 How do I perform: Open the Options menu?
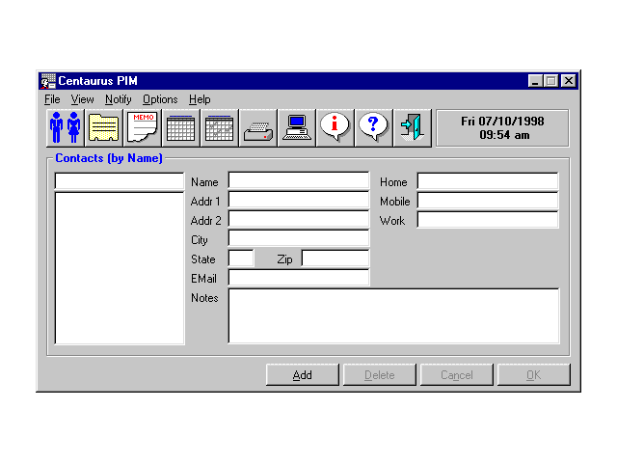tap(160, 99)
